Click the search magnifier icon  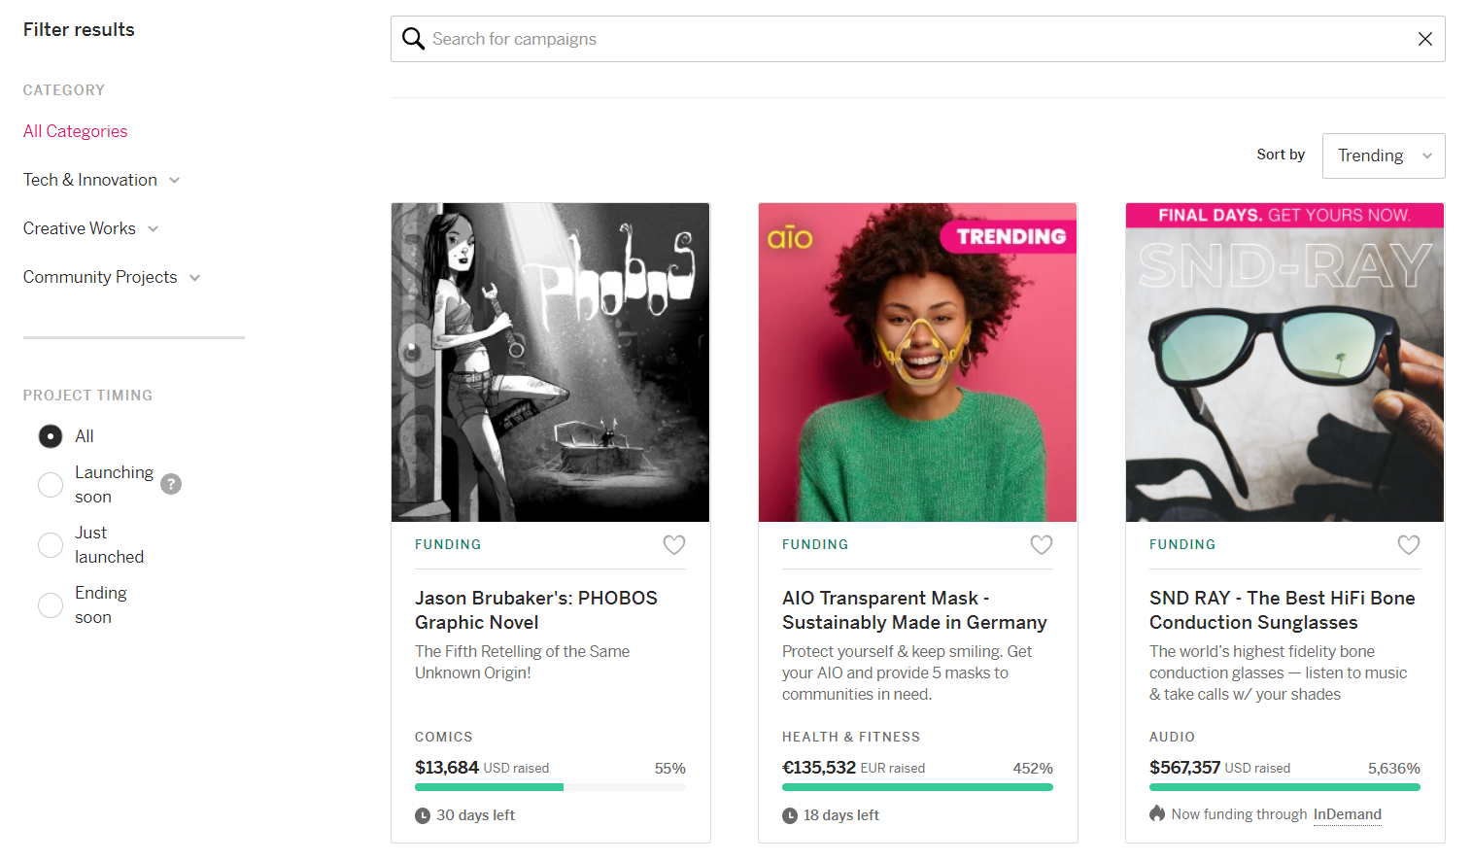point(414,39)
